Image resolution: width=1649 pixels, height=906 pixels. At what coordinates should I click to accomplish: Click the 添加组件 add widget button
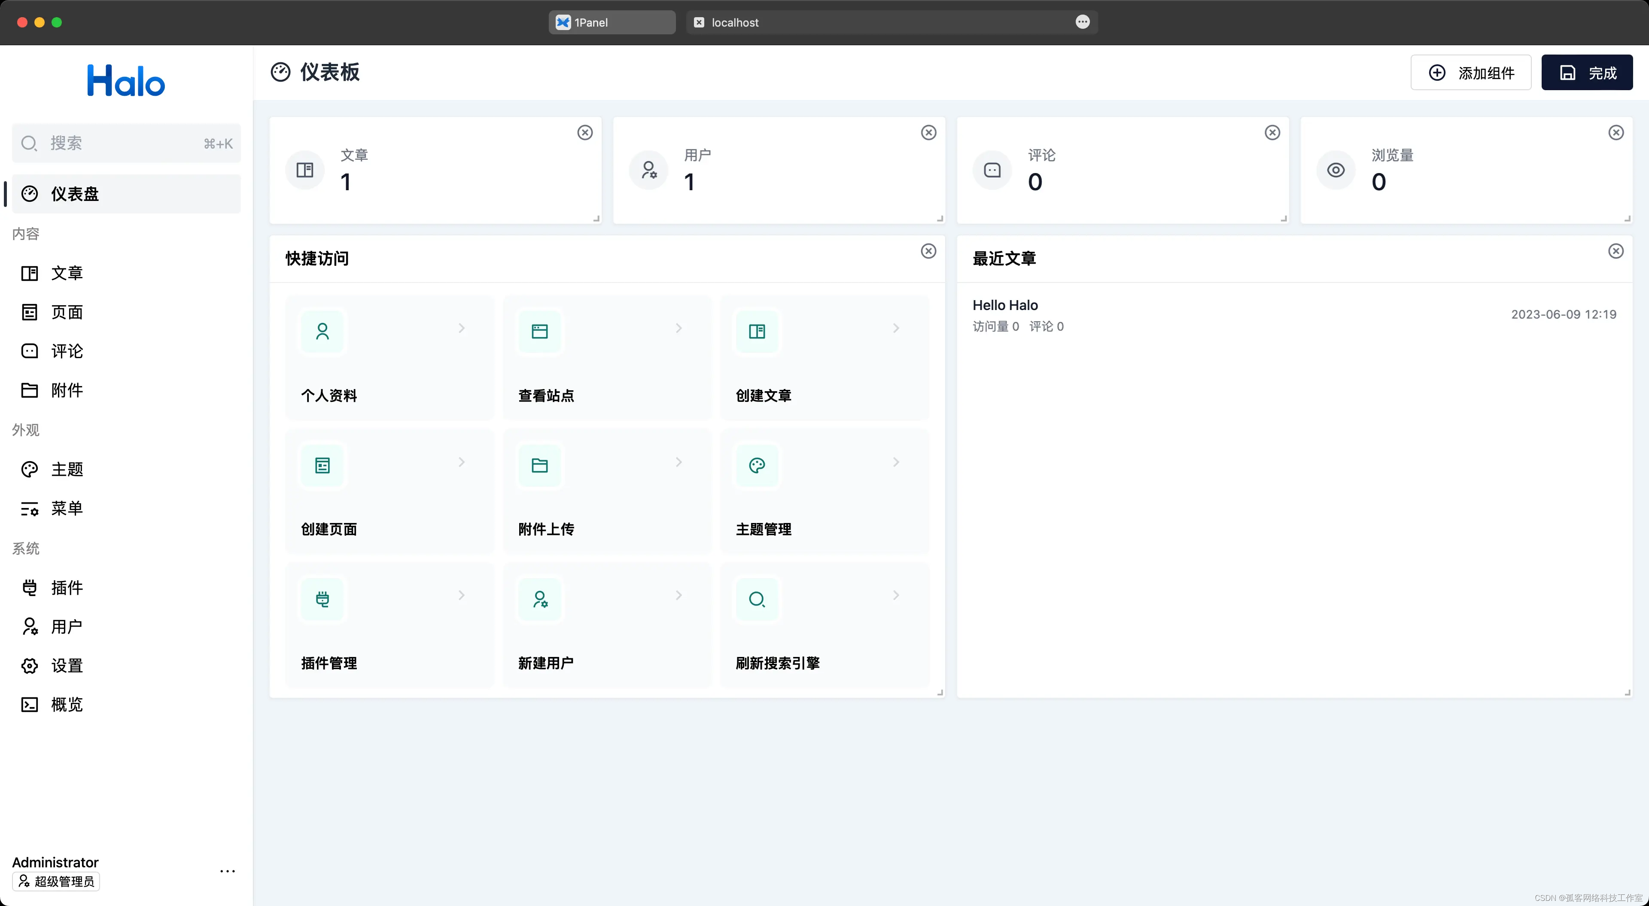click(1470, 73)
